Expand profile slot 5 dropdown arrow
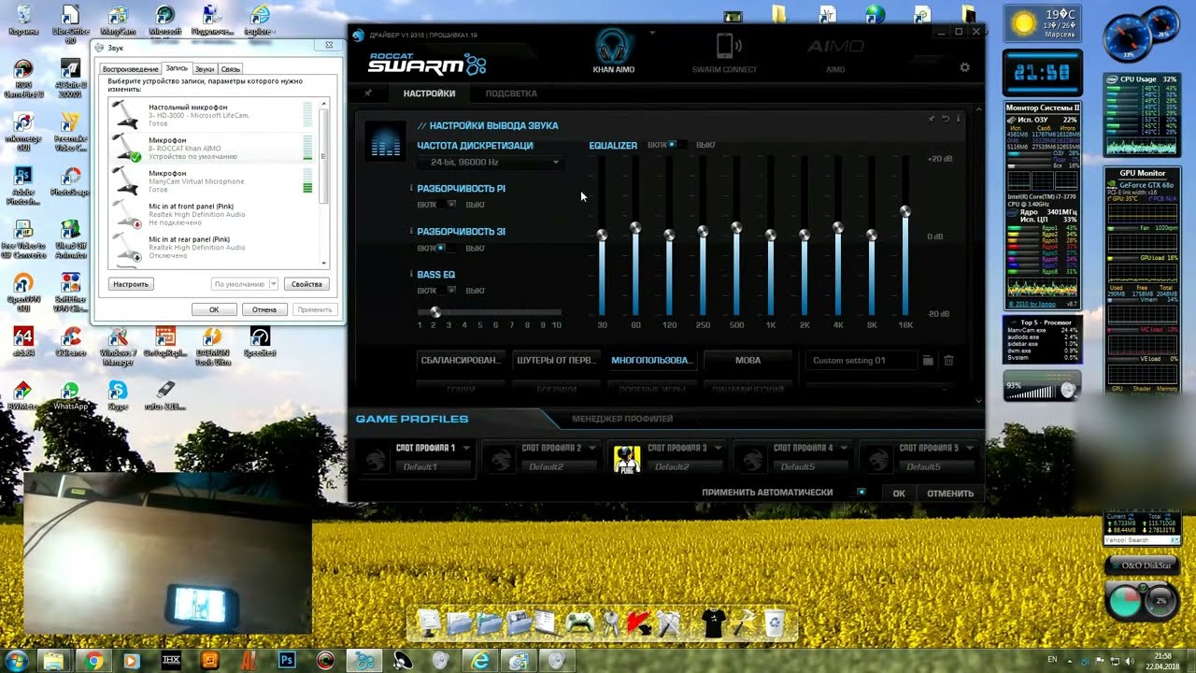This screenshot has width=1196, height=673. (970, 448)
